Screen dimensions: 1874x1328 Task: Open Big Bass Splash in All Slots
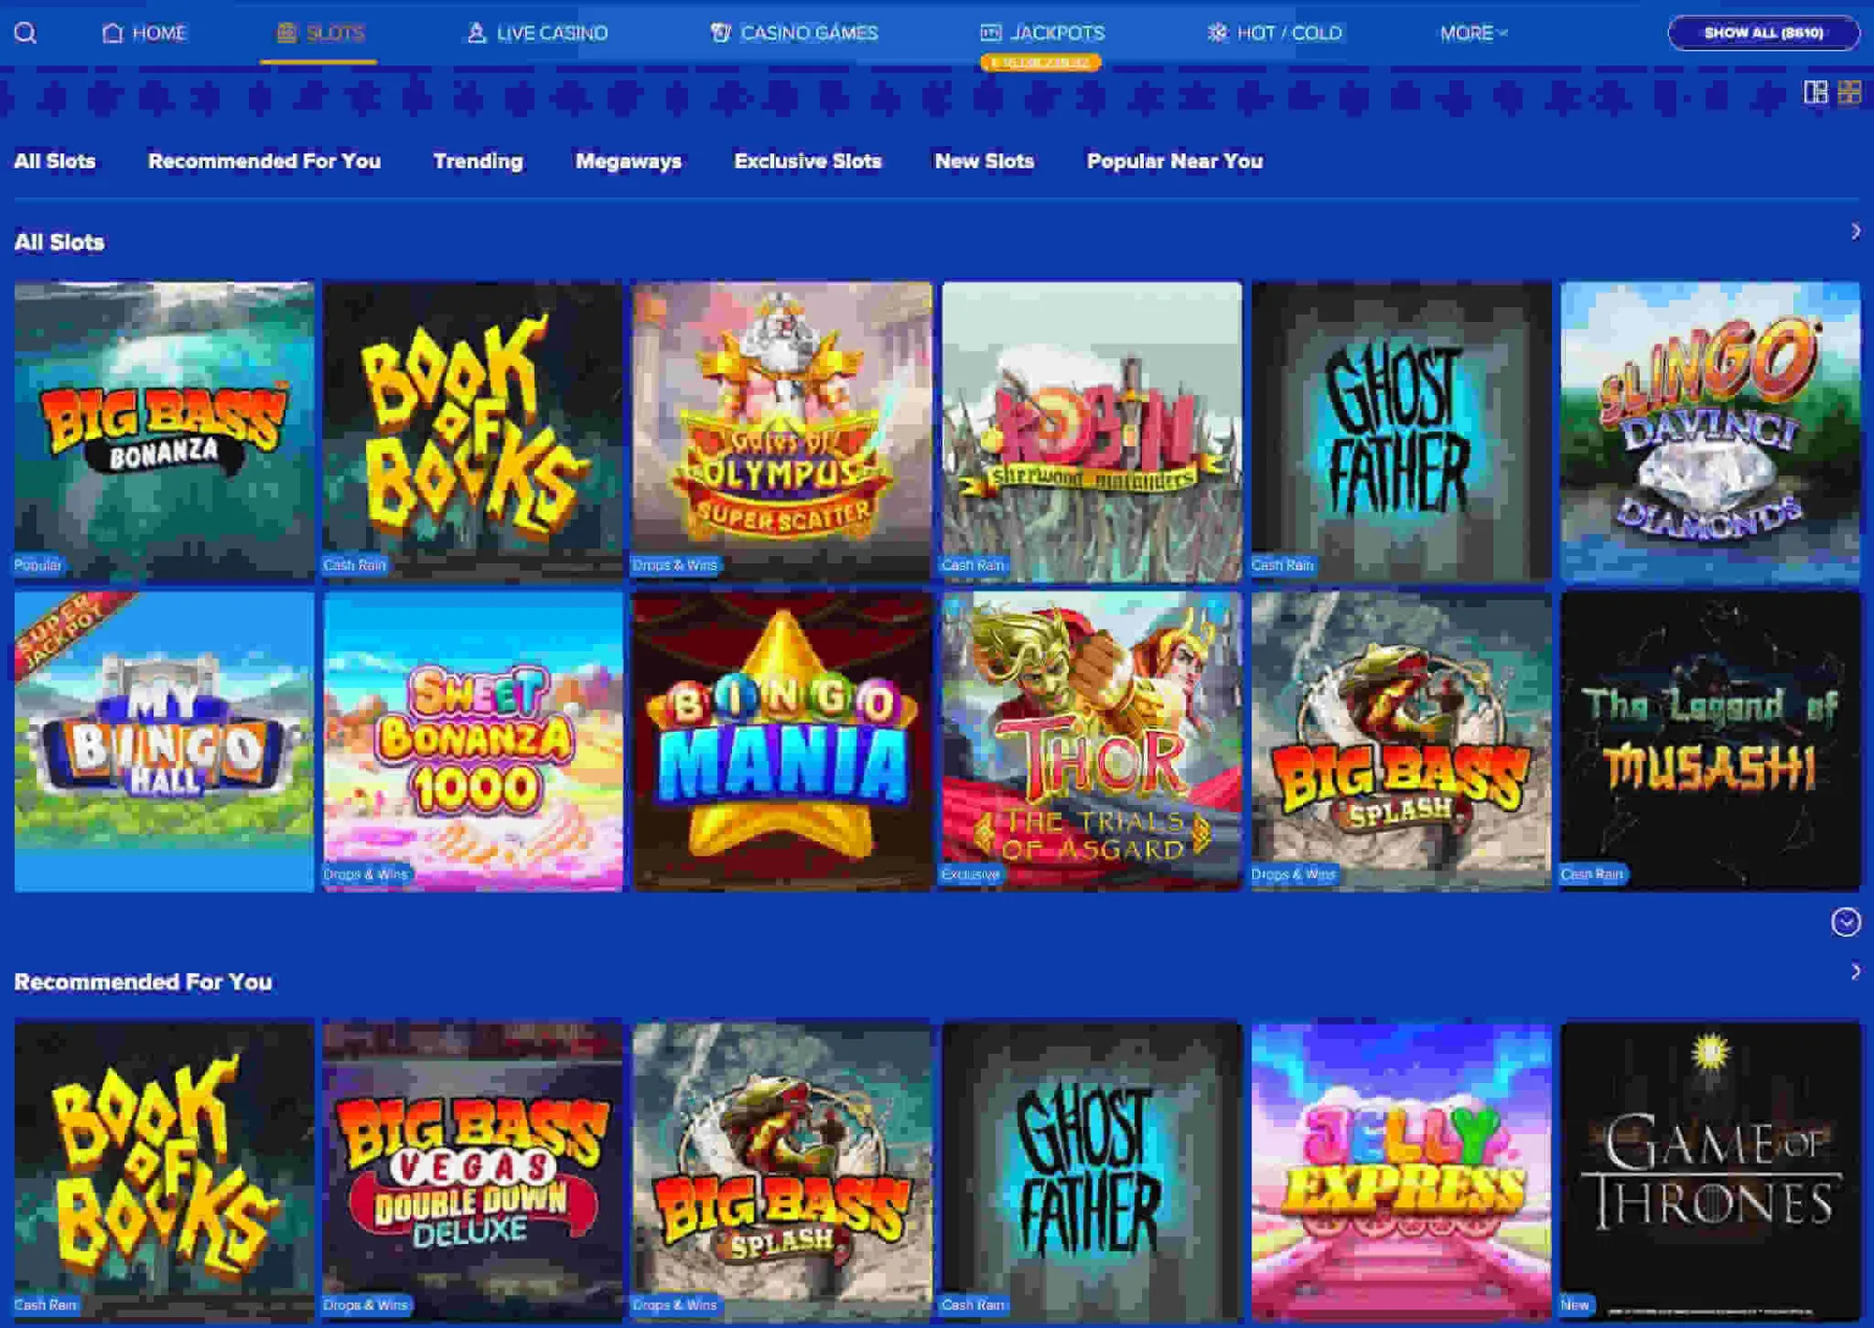tap(1402, 742)
